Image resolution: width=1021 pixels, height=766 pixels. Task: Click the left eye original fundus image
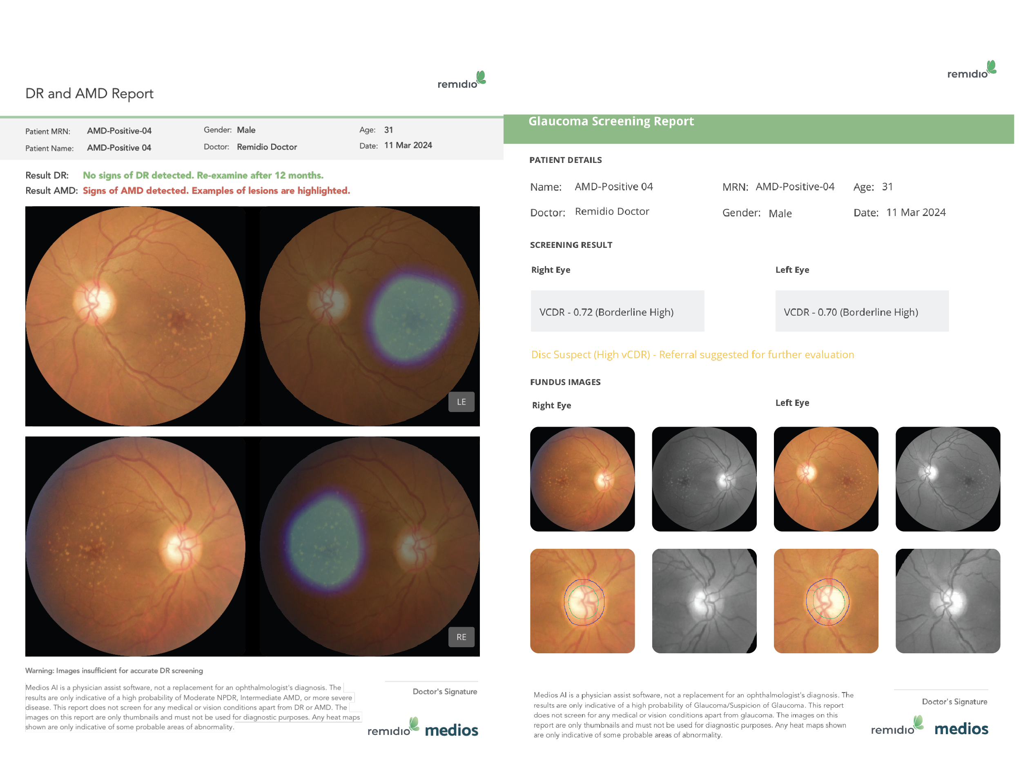click(135, 316)
